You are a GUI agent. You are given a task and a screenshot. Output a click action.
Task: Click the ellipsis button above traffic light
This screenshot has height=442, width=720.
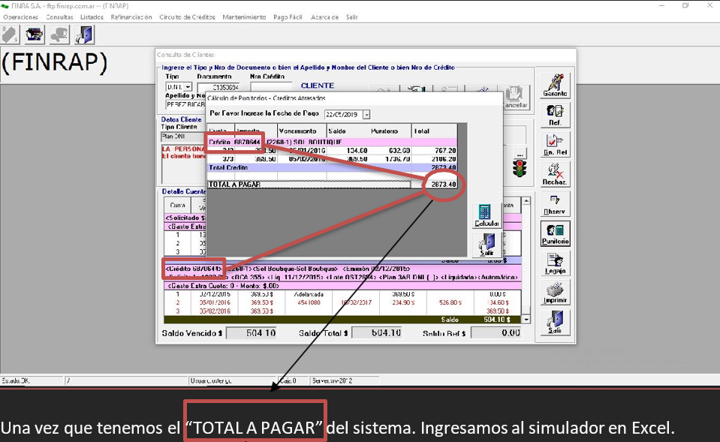(x=518, y=152)
